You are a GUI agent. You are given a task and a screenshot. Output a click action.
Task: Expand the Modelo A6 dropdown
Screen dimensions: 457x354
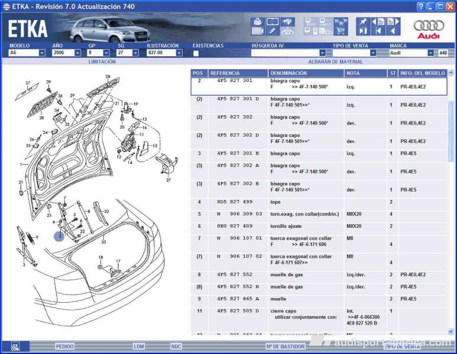(42, 53)
